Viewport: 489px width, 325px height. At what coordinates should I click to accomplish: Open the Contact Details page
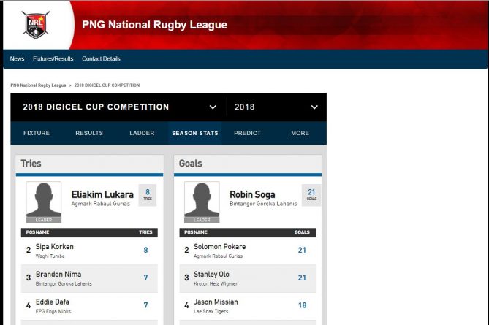pyautogui.click(x=101, y=59)
